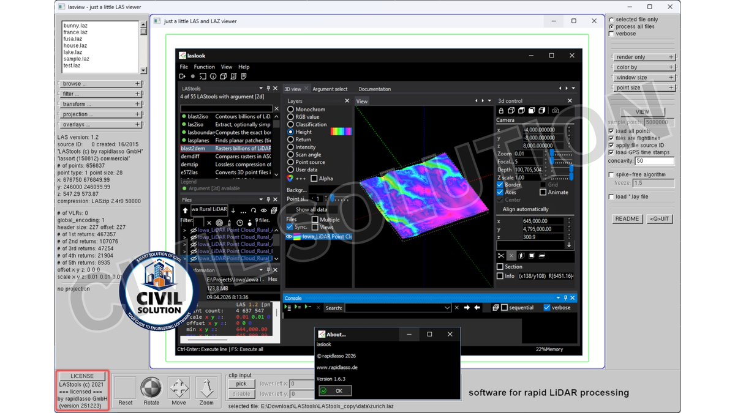Select 'selected file only' radio in lasview
735x413 pixels.
pyautogui.click(x=611, y=20)
